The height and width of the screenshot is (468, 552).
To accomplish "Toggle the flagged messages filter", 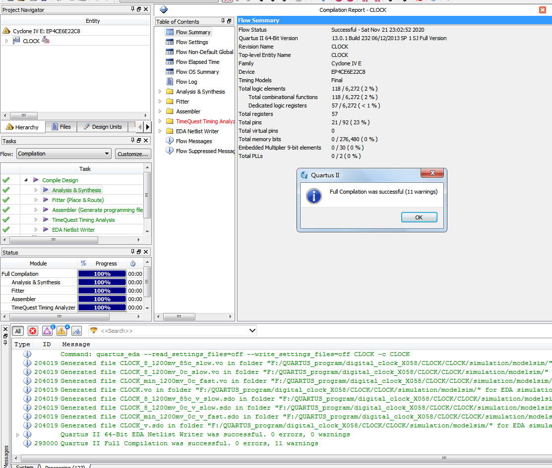I will [x=76, y=331].
